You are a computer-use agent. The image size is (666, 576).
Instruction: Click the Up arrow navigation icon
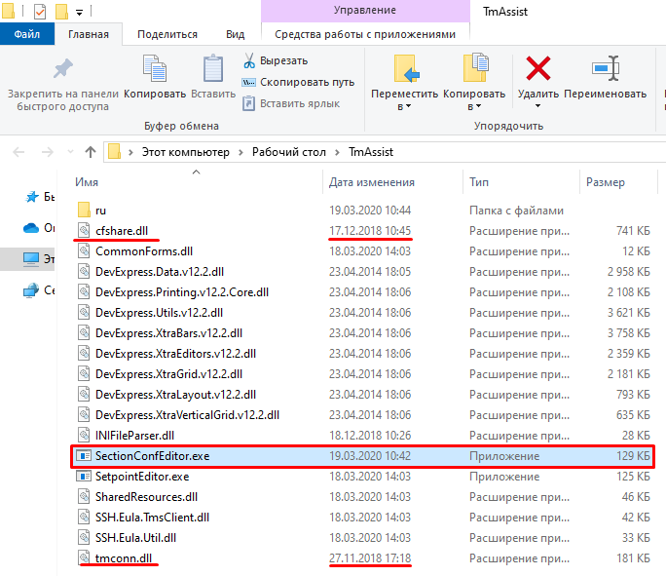click(x=91, y=152)
